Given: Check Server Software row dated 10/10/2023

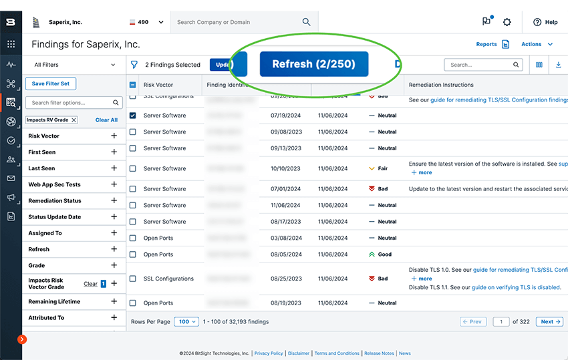Looking at the screenshot, I should pos(132,168).
